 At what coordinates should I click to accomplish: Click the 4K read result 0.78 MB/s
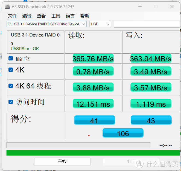(x=93, y=71)
